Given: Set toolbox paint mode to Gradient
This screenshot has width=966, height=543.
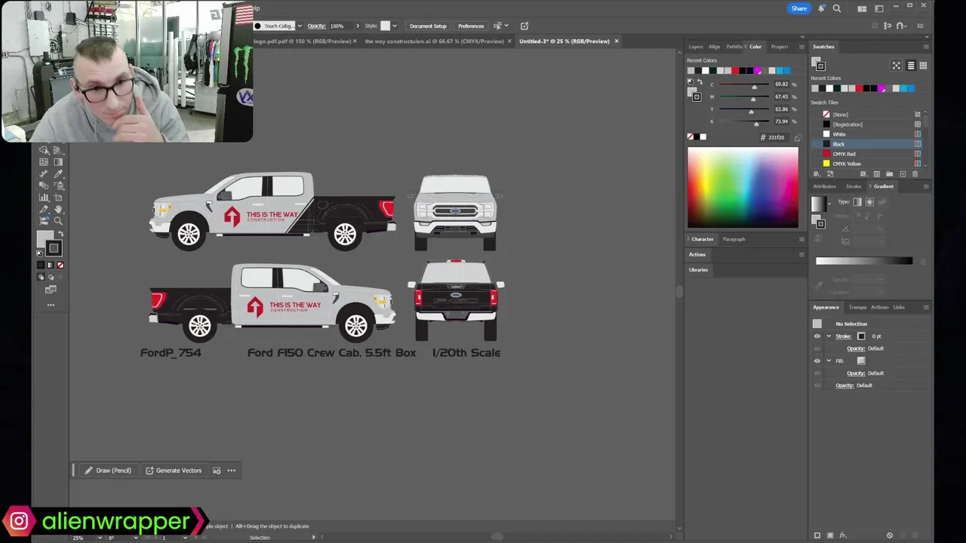Looking at the screenshot, I should pyautogui.click(x=51, y=265).
